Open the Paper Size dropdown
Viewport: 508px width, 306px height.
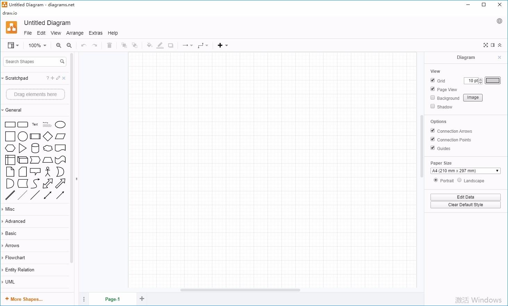coord(466,171)
